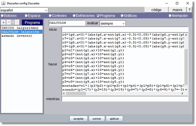196x126 pixels.
Task: Click the aplicar button
Action: pyautogui.click(x=114, y=119)
